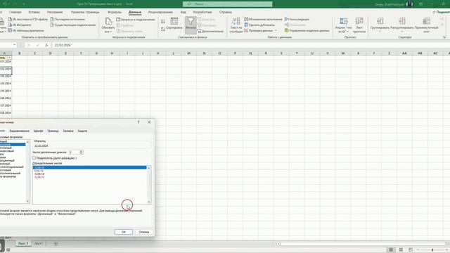This screenshot has width=450, height=253.
Task: Click the dialog help question mark
Action: [139, 122]
